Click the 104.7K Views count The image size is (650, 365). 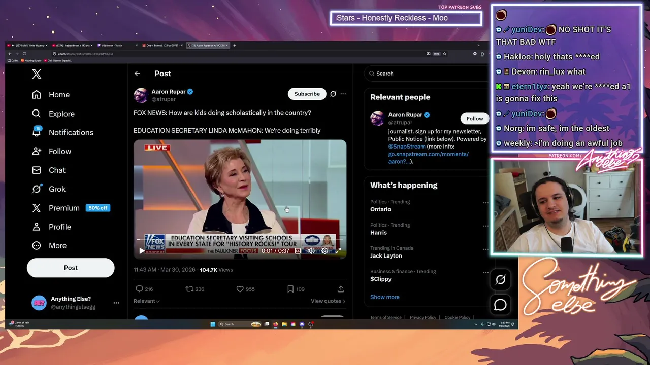(x=216, y=270)
